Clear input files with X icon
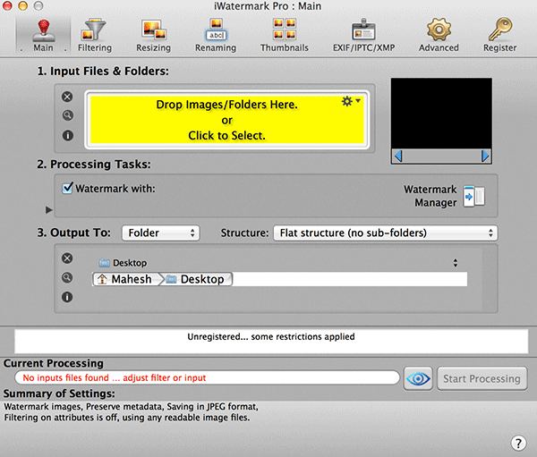The width and height of the screenshot is (537, 457). pos(67,97)
